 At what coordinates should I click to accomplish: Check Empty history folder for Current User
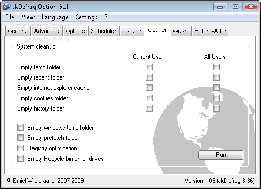tap(149, 108)
